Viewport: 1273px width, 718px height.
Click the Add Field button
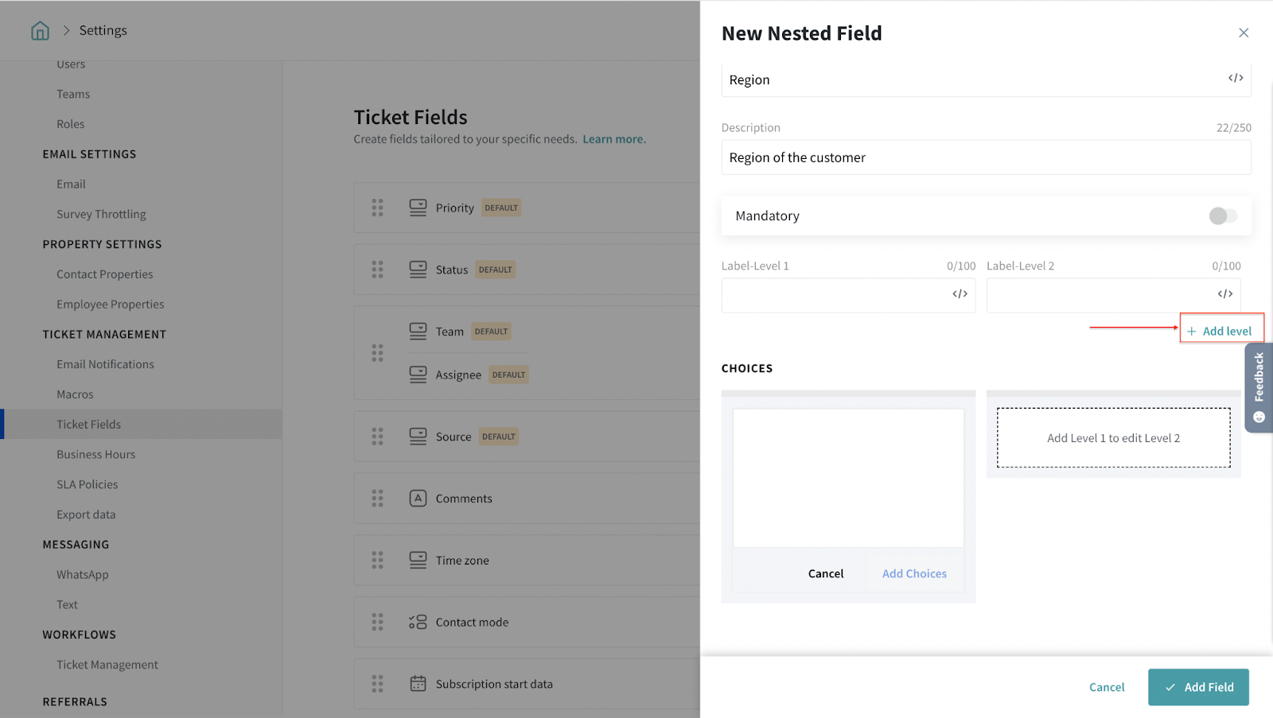tap(1197, 687)
